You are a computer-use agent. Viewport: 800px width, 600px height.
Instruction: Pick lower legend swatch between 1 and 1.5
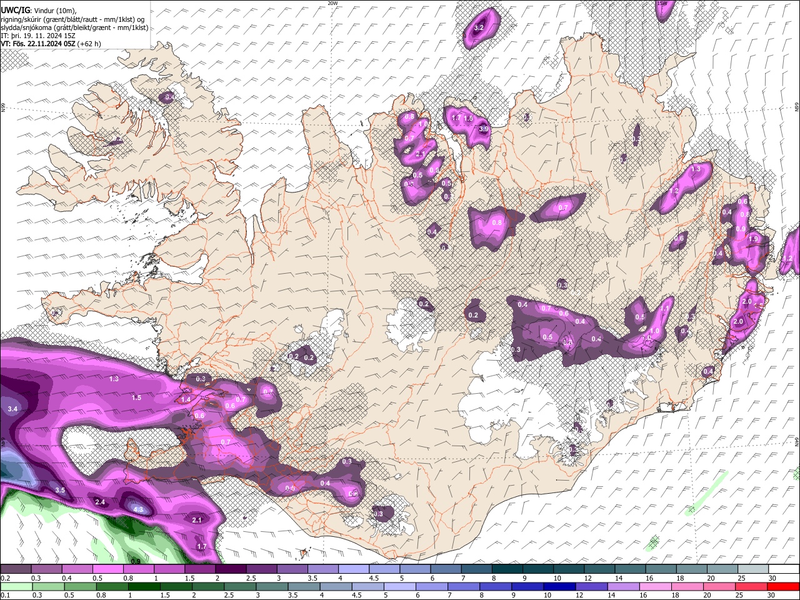point(144,586)
